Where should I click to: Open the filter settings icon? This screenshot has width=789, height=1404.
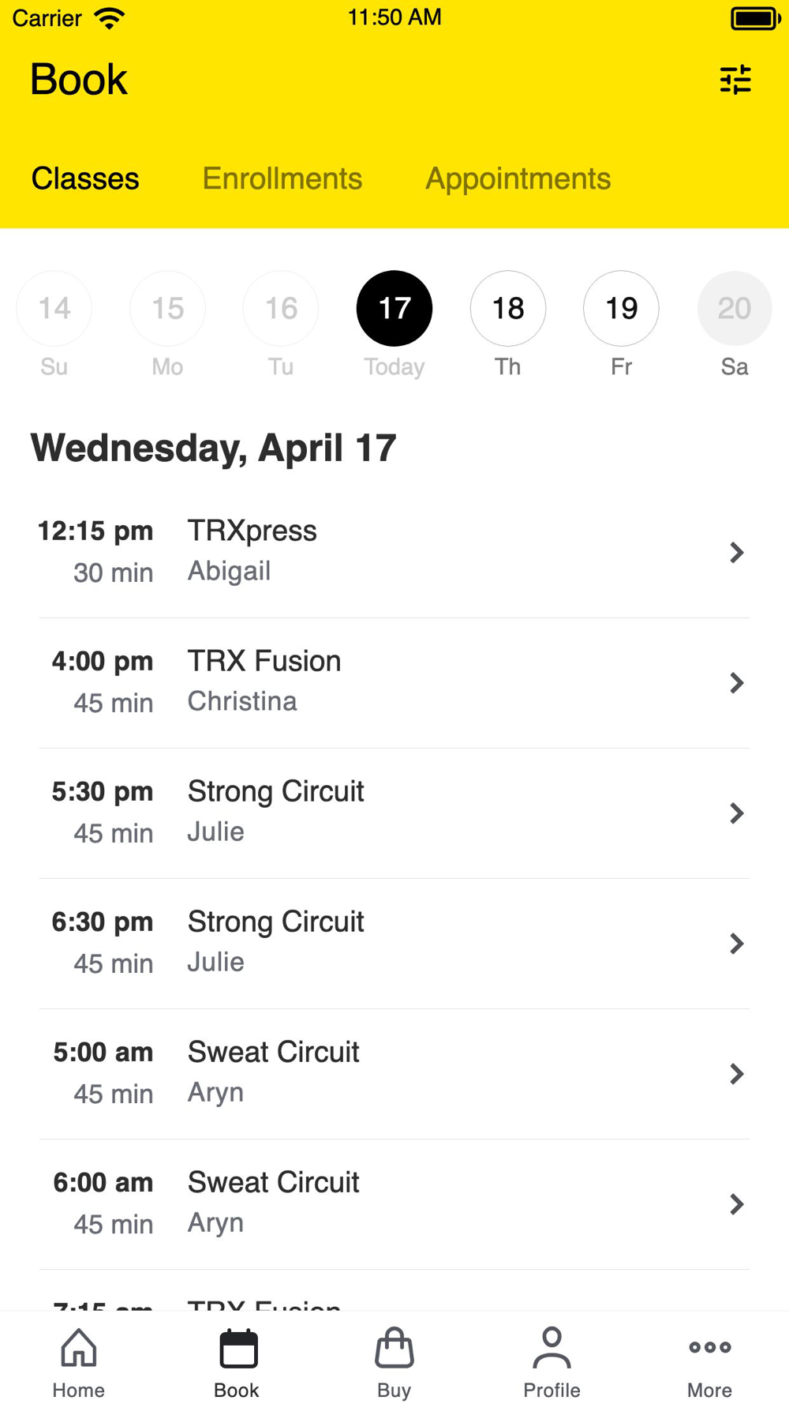tap(735, 80)
